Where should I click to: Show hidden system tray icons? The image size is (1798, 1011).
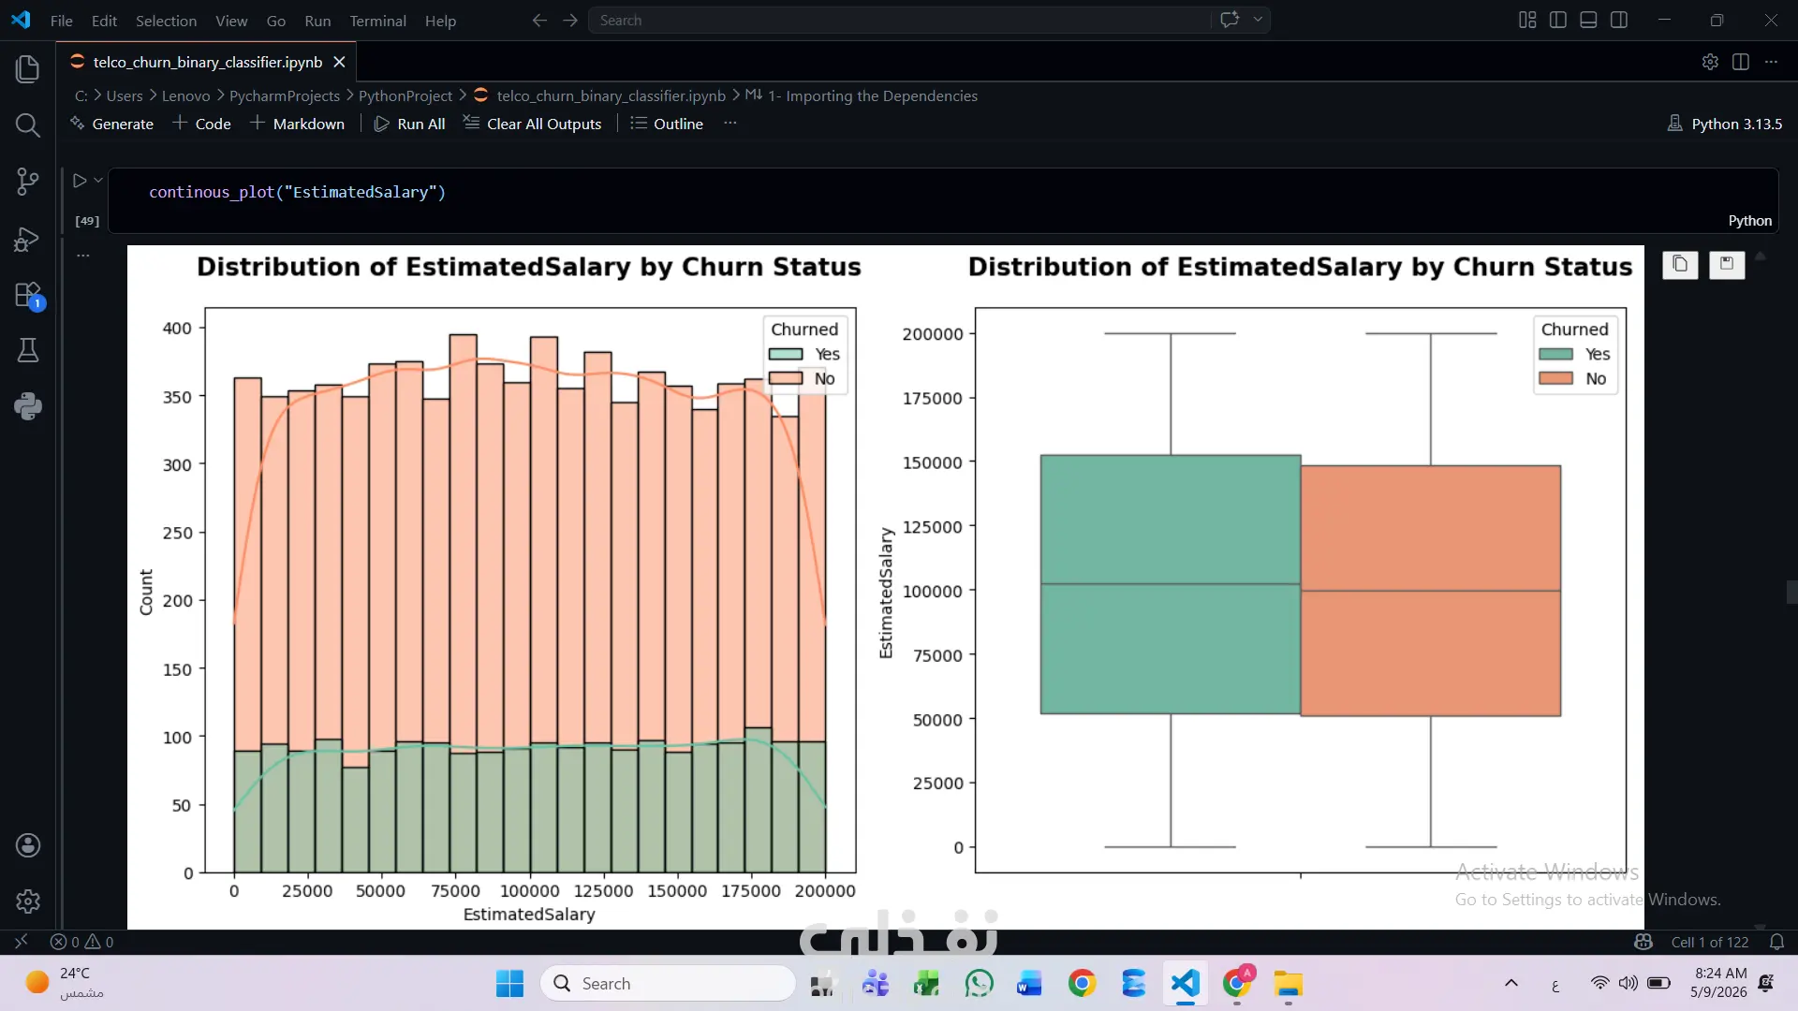coord(1511,983)
